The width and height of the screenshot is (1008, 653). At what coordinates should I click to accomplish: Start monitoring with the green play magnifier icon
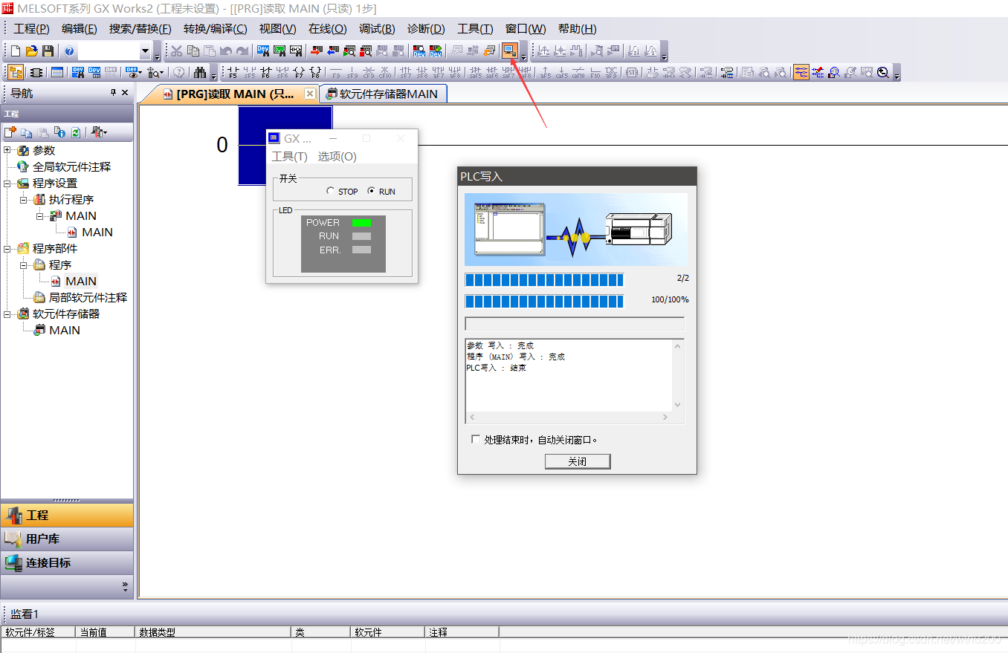(349, 51)
